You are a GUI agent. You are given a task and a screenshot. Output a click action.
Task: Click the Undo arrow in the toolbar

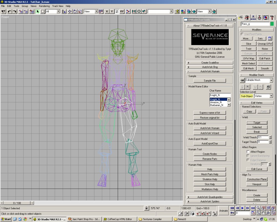[x=9, y=11]
